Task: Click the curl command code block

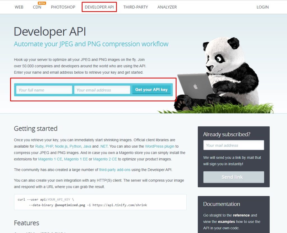Action: pyautogui.click(x=100, y=202)
